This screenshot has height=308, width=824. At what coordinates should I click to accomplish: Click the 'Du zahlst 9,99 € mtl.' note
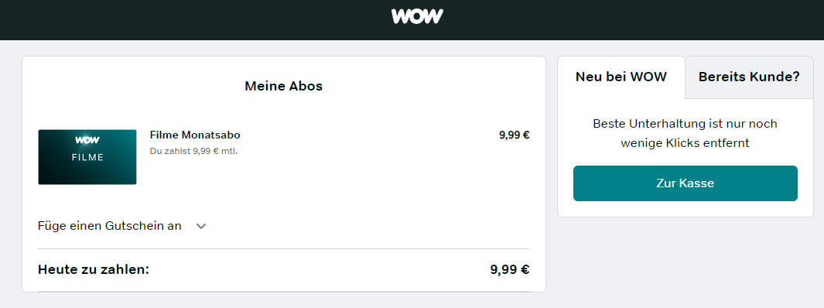click(x=194, y=152)
